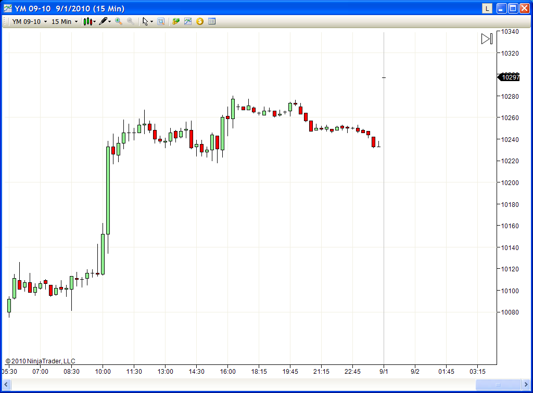
Task: Click the candlestick chart style icon
Action: coord(87,21)
